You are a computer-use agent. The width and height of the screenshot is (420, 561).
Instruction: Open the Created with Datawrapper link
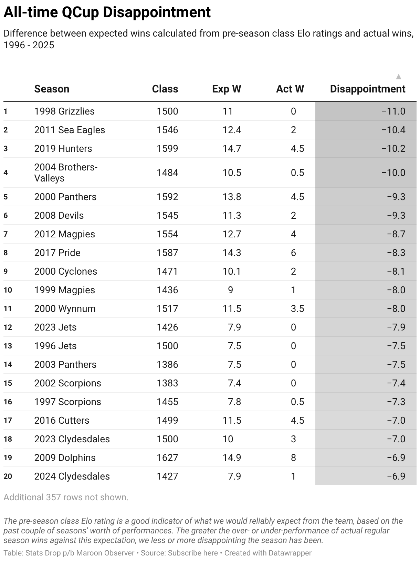pyautogui.click(x=268, y=553)
